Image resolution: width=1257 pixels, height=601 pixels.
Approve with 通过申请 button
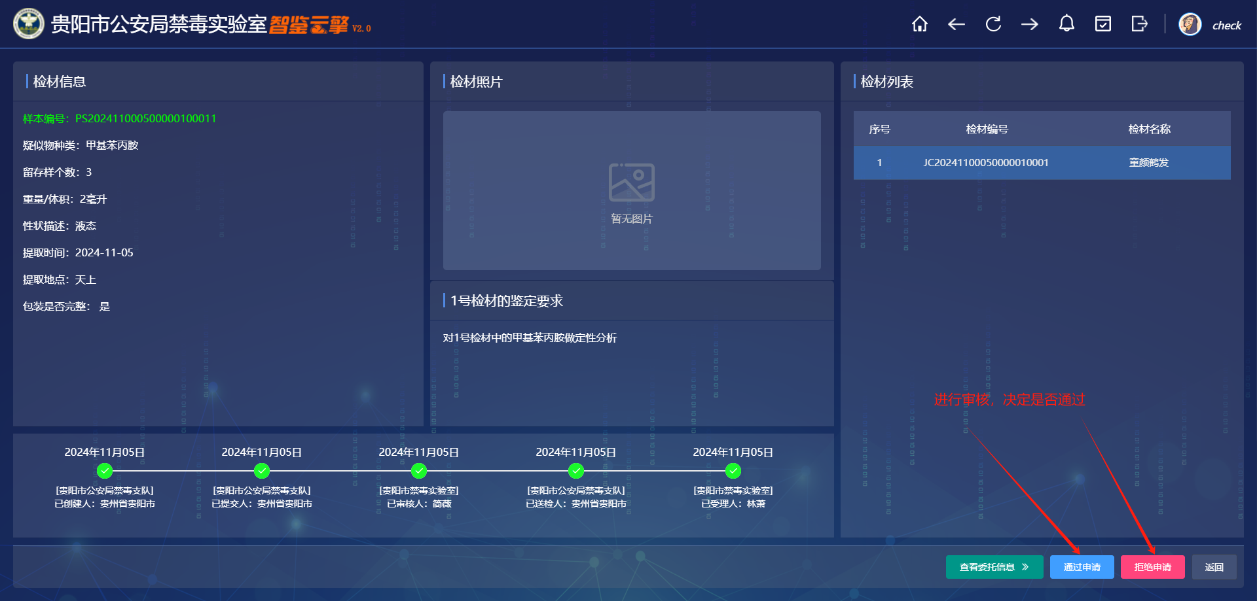click(x=1082, y=567)
